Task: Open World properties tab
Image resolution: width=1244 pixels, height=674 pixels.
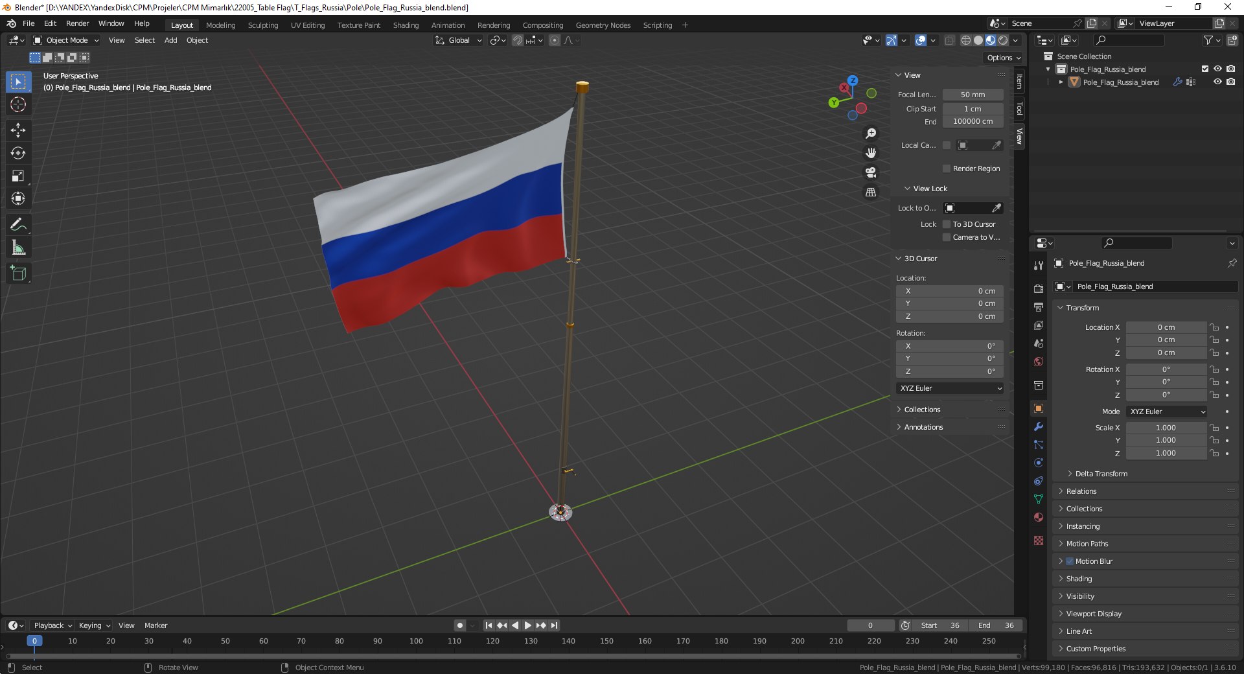Action: pos(1039,361)
